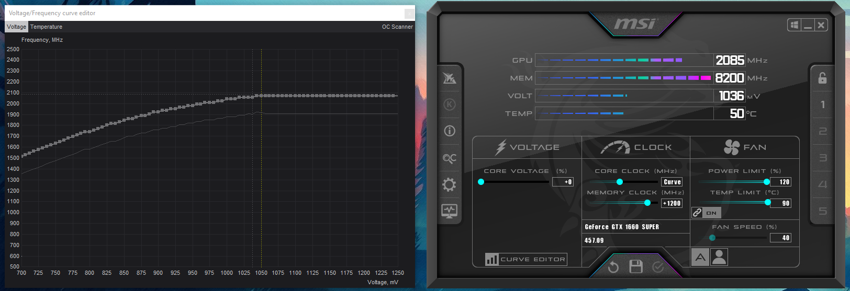Viewport: 850px width, 291px height.
Task: Click the core voltage +0 value field
Action: [563, 182]
